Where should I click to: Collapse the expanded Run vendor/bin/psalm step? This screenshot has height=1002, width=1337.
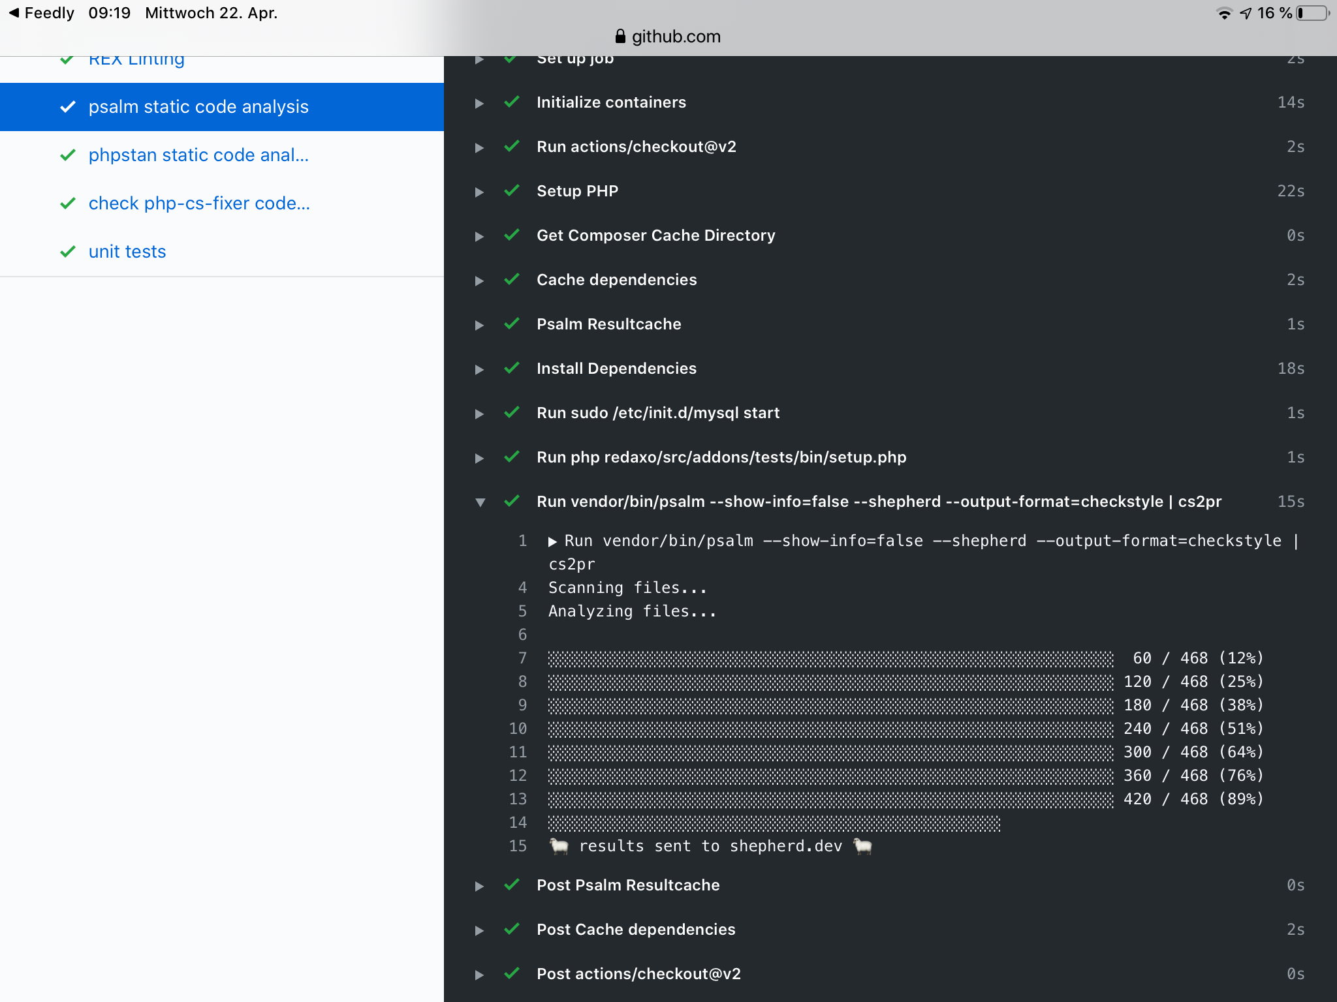tap(481, 502)
